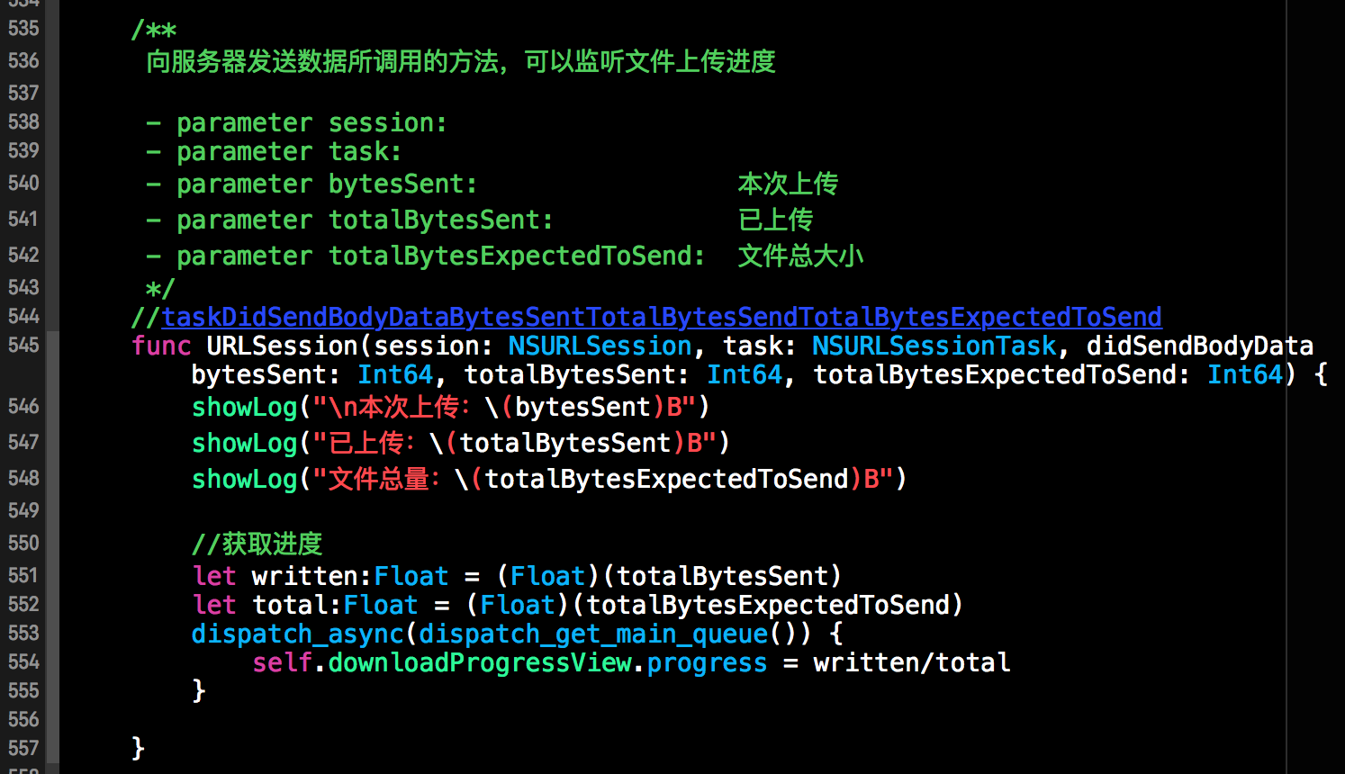The width and height of the screenshot is (1345, 774).
Task: Click the func keyword of URLSession
Action: pyautogui.click(x=161, y=346)
